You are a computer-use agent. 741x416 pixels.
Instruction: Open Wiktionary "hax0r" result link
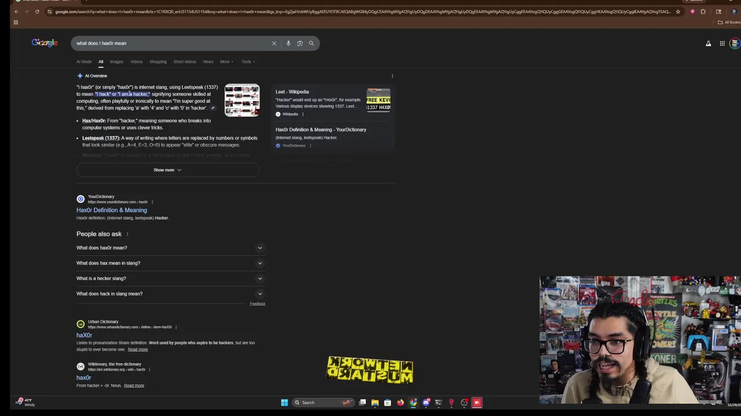pos(84,378)
